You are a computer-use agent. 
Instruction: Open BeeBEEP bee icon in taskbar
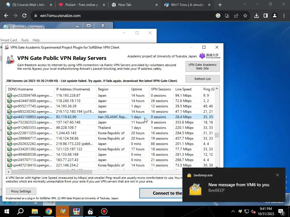pyautogui.click(x=63, y=211)
